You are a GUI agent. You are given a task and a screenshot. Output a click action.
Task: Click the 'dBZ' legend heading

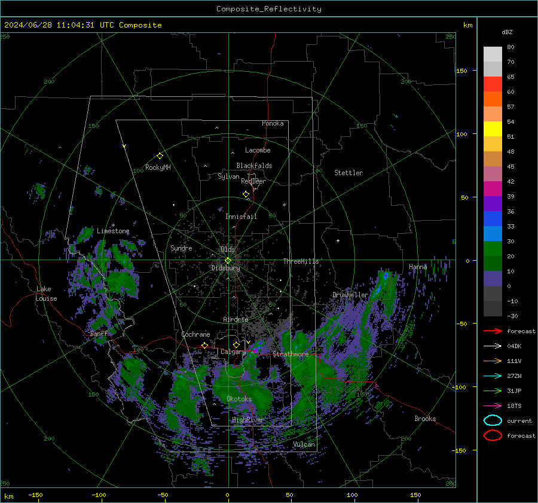tap(507, 32)
